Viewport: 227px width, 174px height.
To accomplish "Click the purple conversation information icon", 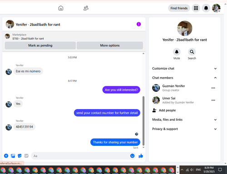I will tap(138, 24).
